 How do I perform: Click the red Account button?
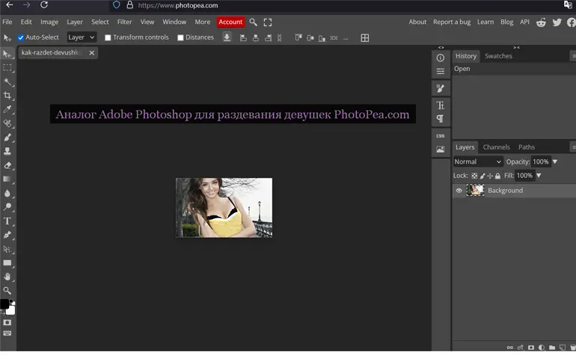pos(230,22)
